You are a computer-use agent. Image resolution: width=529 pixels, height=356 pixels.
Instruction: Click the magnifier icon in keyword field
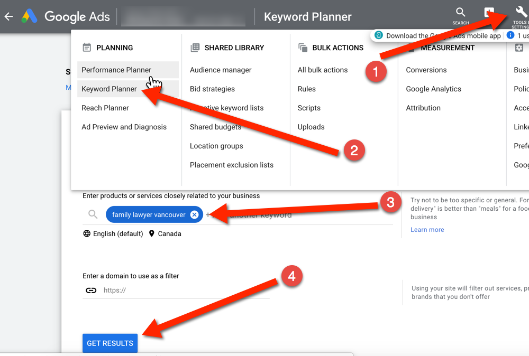(x=93, y=214)
